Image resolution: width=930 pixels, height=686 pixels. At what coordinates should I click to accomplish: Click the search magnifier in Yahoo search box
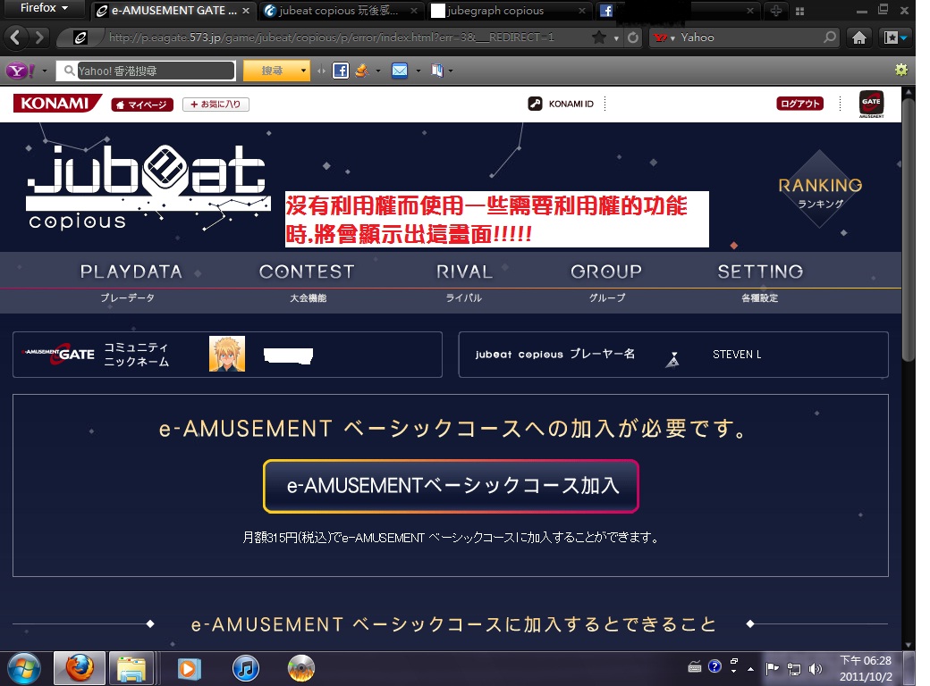pyautogui.click(x=831, y=38)
